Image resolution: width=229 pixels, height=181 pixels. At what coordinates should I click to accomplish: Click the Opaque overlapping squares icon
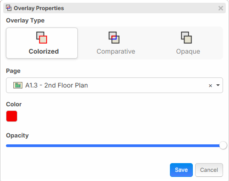(186, 38)
